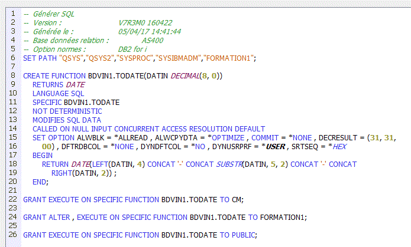The height and width of the screenshot is (247, 411).
Task: Click 'SPECIFIC' keyword on line 11
Action: coord(47,103)
